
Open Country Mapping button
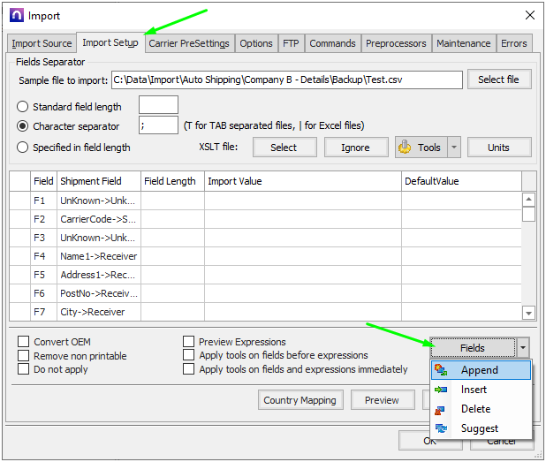click(300, 400)
